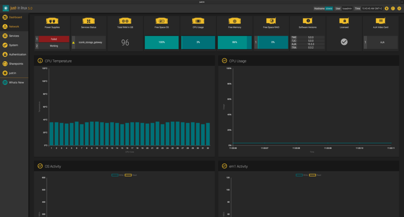This screenshot has height=217, width=404.
Task: Click the temperature bar for CPU core 16
Action: pyautogui.click(x=127, y=134)
